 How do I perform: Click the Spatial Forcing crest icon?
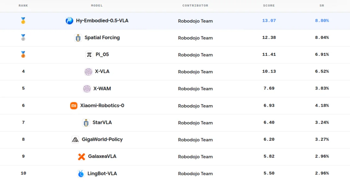pos(78,38)
